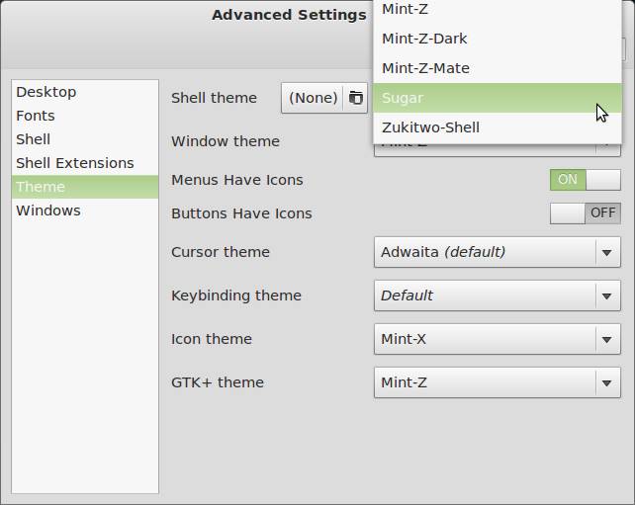635x505 pixels.
Task: Click the Buttons Have Icons label
Action: [241, 213]
